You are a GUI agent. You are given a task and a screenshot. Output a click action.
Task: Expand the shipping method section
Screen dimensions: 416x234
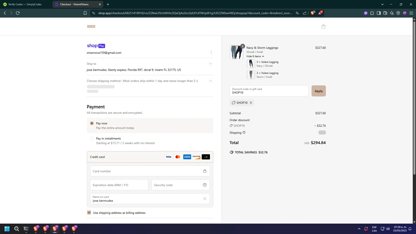pos(210,81)
